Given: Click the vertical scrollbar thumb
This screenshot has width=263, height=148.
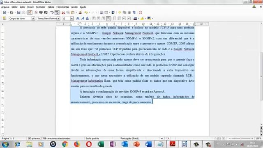Looking at the screenshot, I should [x=261, y=76].
